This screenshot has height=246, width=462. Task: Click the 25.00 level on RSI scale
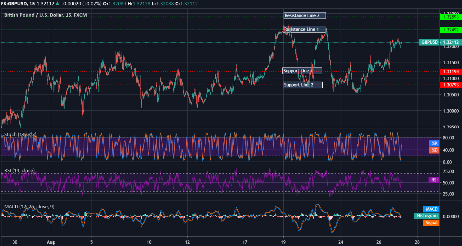448,194
